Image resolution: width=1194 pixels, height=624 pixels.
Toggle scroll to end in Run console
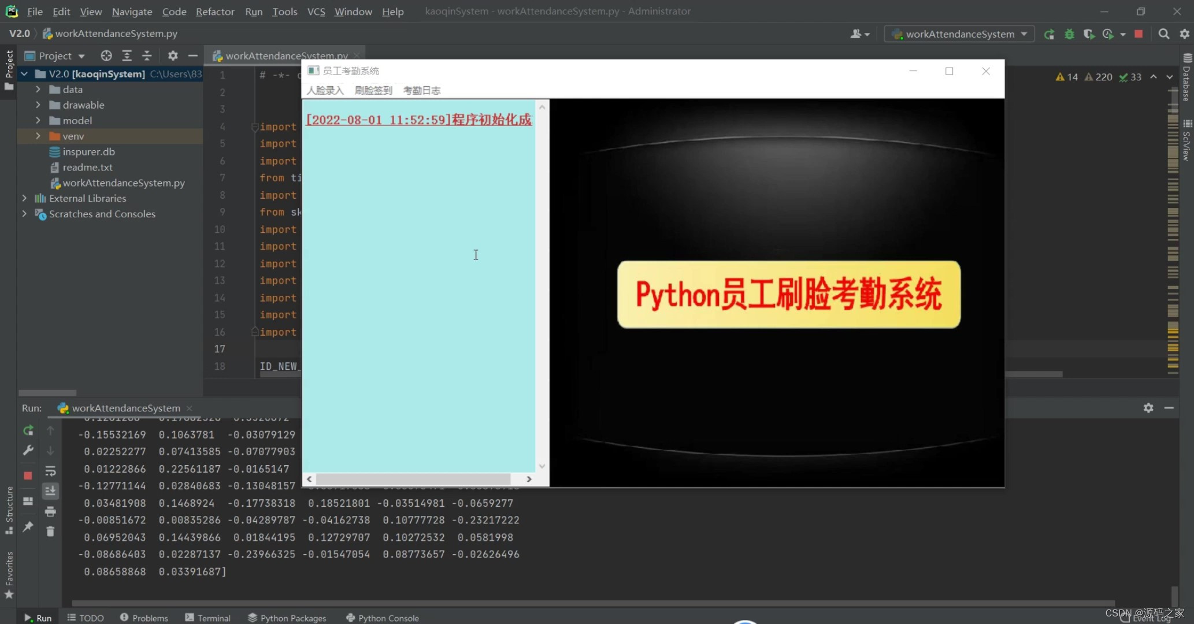coord(50,491)
